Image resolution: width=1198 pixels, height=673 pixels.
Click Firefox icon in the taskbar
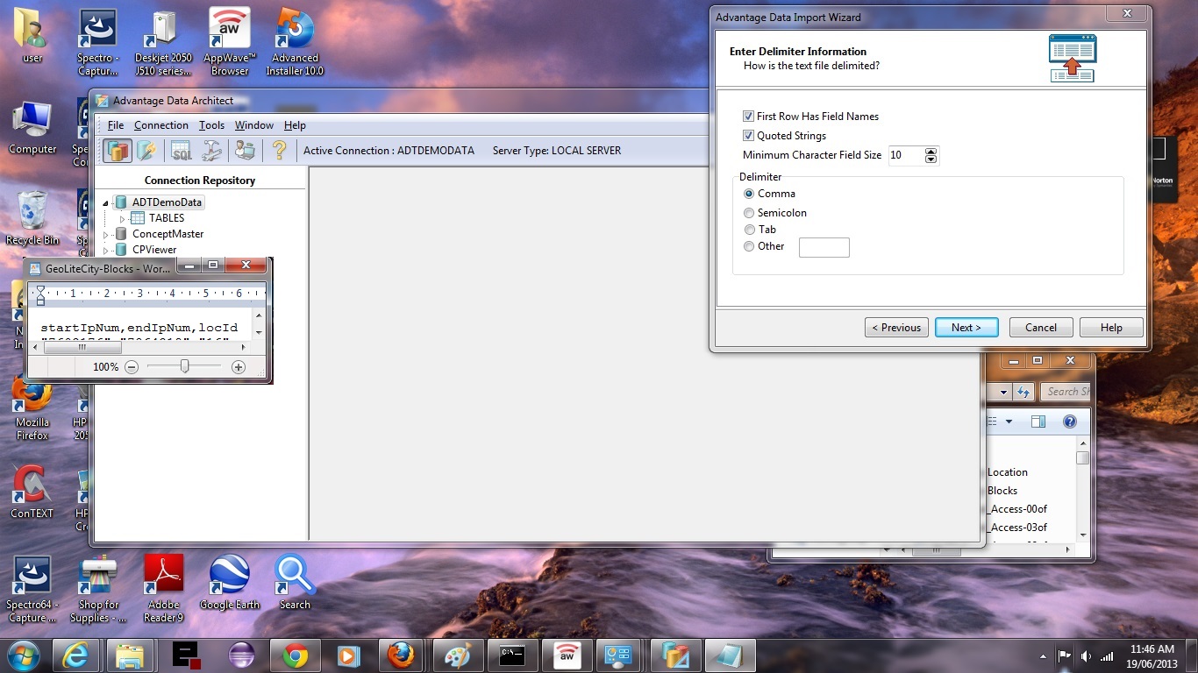click(x=400, y=655)
